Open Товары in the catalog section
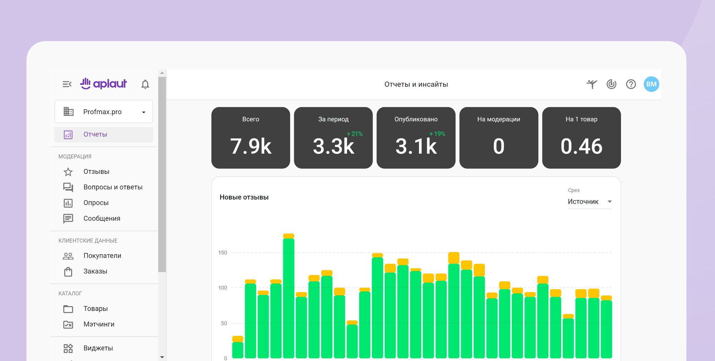 (x=95, y=309)
